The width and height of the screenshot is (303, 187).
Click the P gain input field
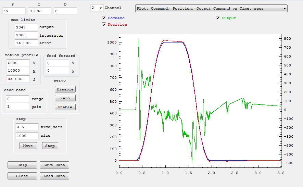coord(14,11)
